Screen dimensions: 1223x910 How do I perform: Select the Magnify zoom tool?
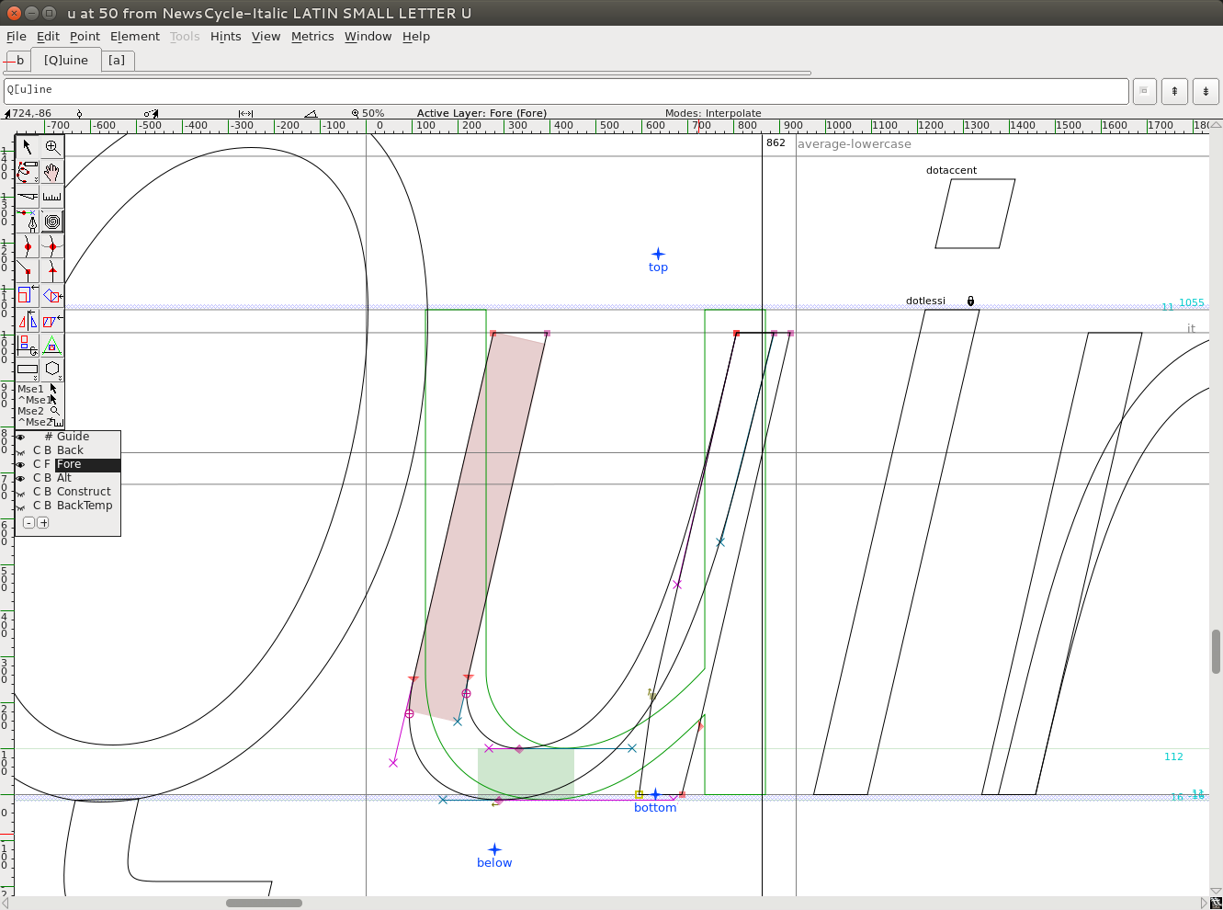pos(52,147)
